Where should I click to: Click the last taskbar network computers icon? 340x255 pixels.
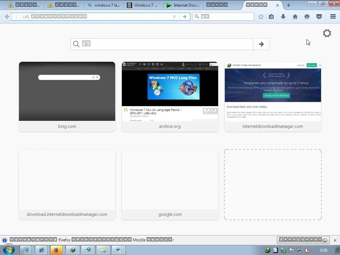tap(119, 250)
